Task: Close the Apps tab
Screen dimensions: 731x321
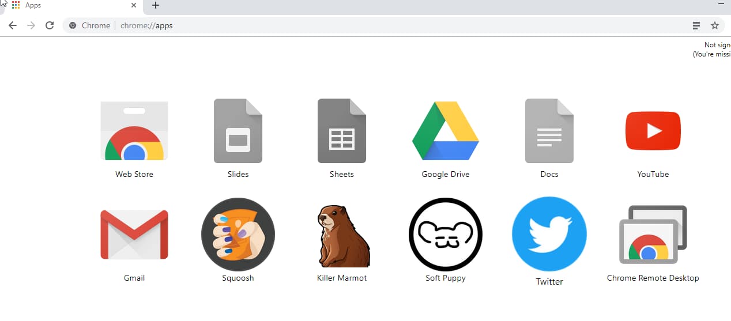Action: (134, 6)
